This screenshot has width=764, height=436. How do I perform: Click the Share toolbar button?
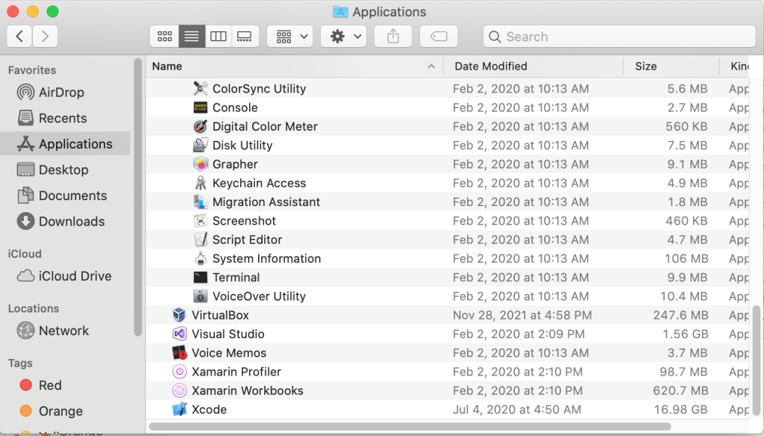(x=393, y=36)
